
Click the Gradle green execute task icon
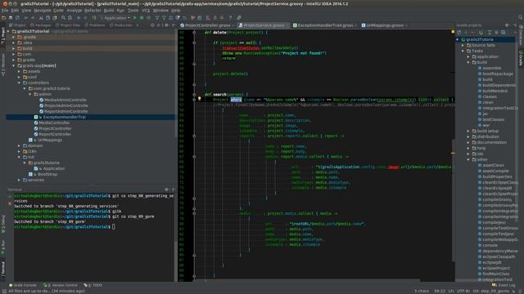pos(481,33)
